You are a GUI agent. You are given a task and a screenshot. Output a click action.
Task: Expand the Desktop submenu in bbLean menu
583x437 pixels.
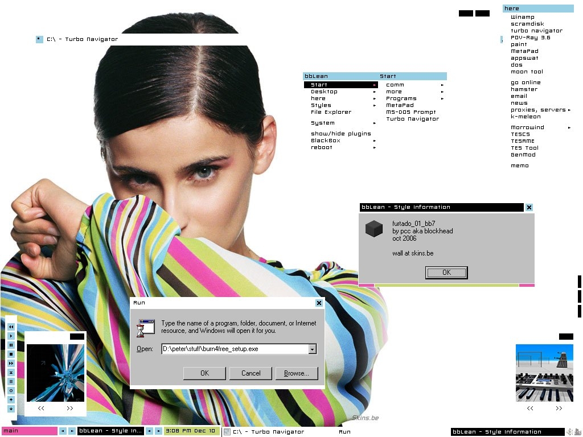(x=340, y=92)
